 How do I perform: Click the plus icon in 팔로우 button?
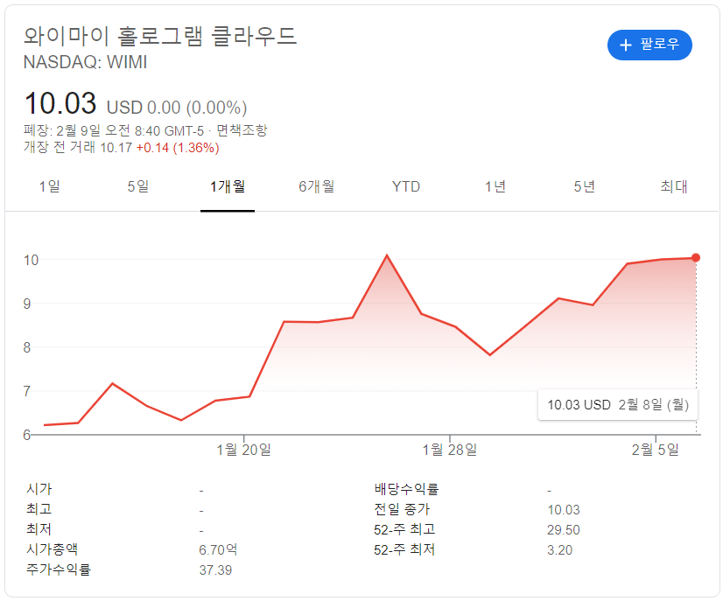pos(625,45)
